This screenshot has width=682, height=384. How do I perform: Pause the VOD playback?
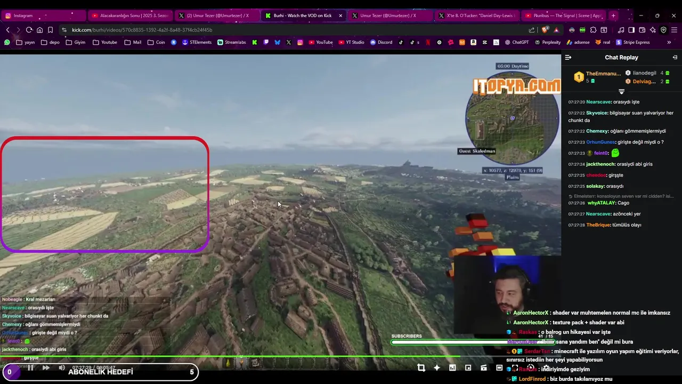[x=31, y=367]
